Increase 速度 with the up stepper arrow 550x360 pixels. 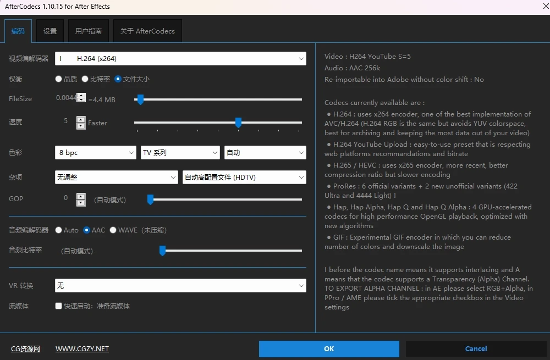[x=81, y=119]
